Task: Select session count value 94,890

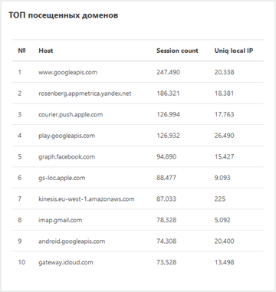Action: [166, 156]
